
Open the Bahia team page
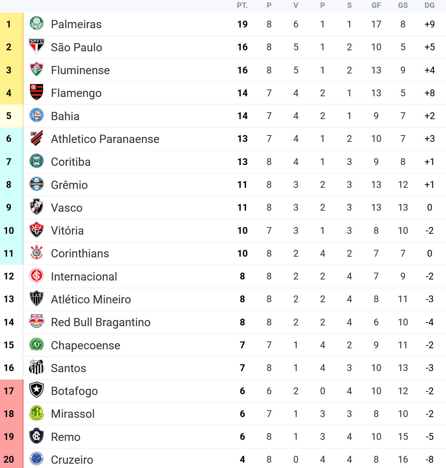point(65,116)
